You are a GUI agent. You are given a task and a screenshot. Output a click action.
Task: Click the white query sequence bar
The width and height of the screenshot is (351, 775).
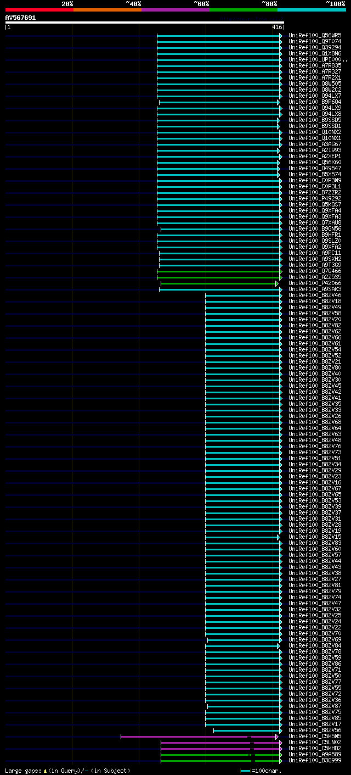coord(144,23)
